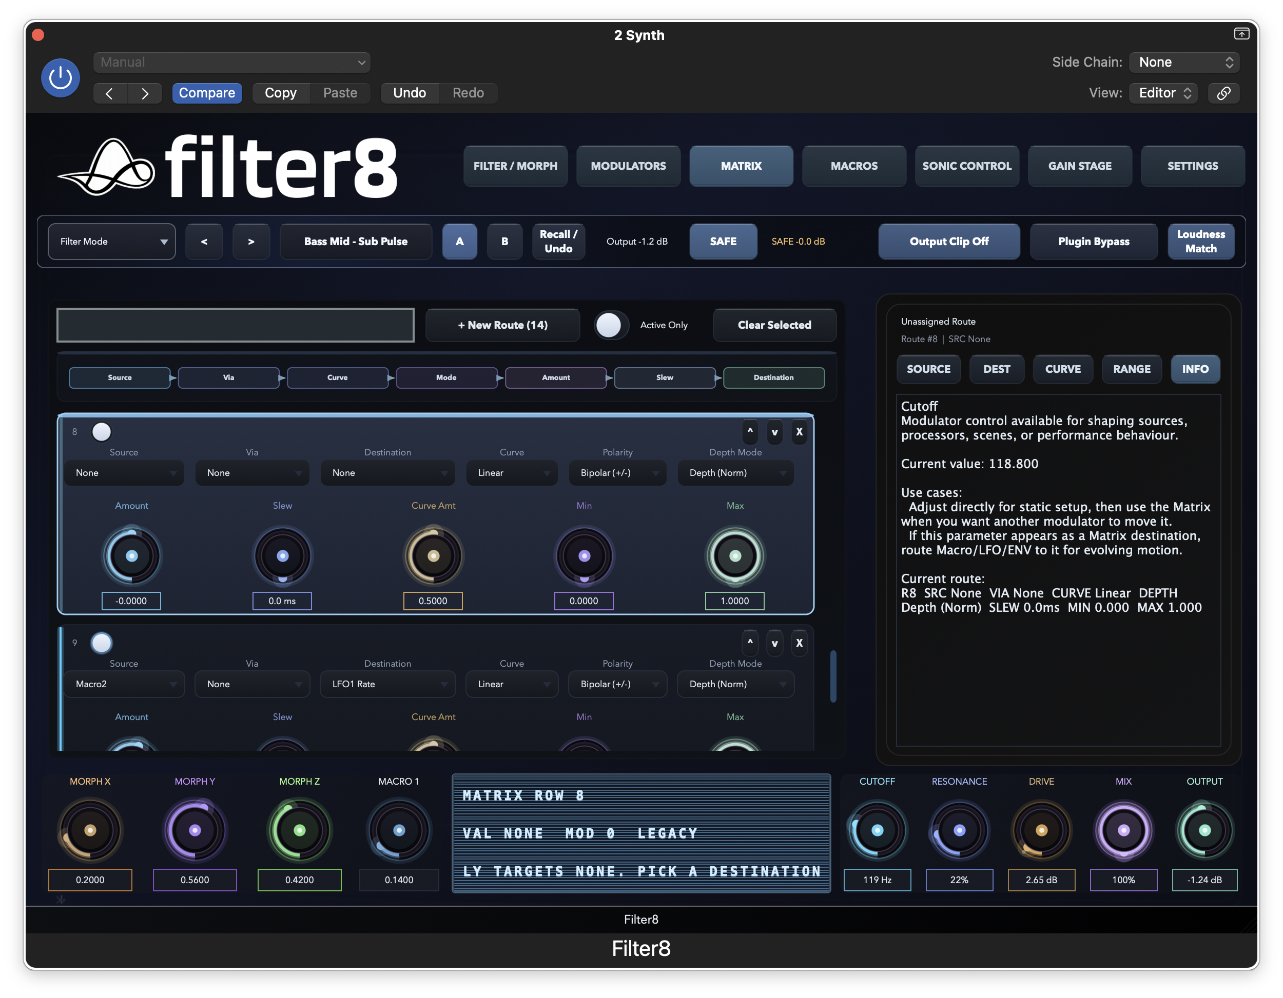1283x998 pixels.
Task: Open route 8 Source dropdown
Action: click(124, 473)
